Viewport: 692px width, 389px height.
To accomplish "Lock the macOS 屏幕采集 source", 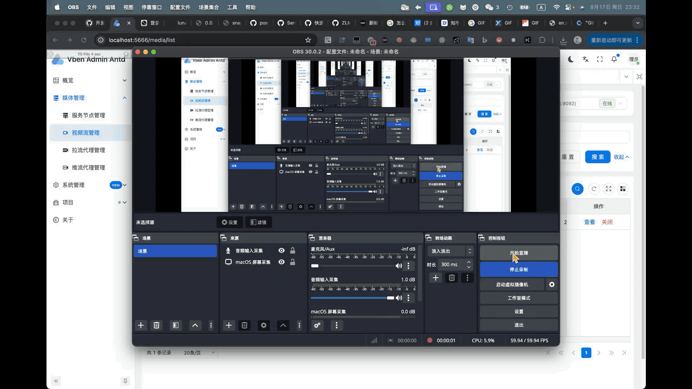I will click(x=293, y=262).
